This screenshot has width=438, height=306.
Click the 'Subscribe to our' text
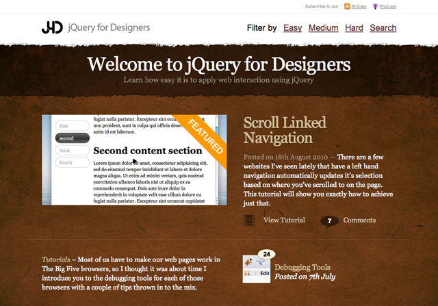(x=322, y=6)
